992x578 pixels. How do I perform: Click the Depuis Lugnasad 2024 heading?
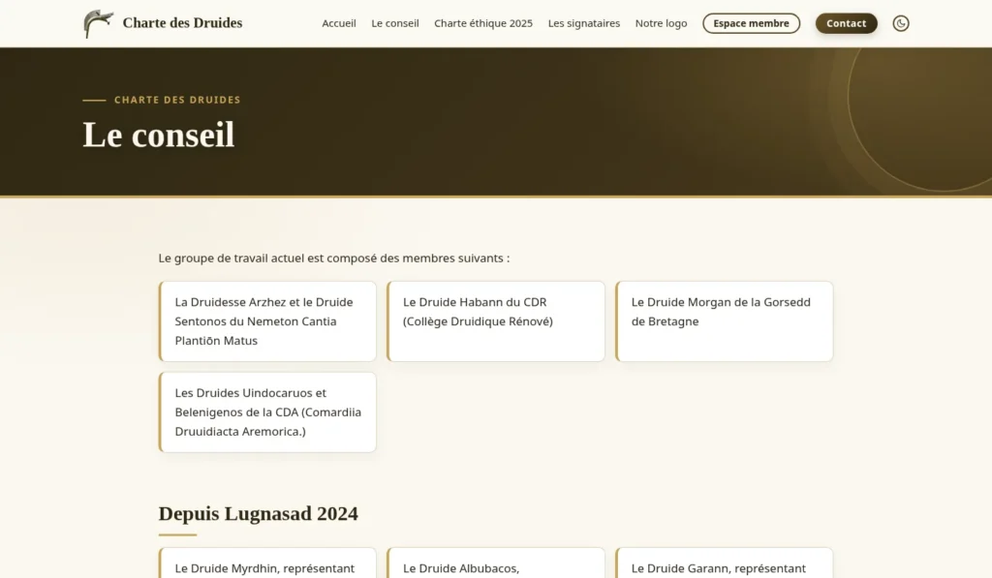(x=258, y=513)
